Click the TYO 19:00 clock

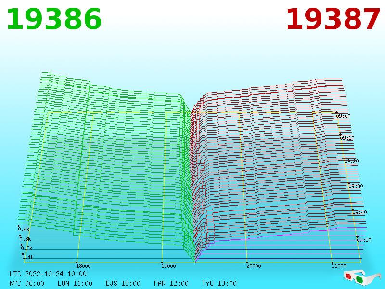coord(219,283)
